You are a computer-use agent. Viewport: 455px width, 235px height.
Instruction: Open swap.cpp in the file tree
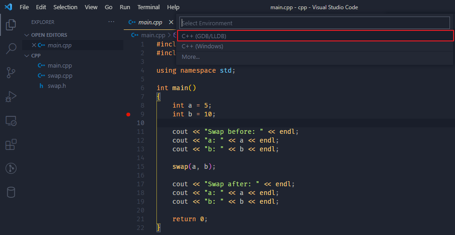click(60, 76)
